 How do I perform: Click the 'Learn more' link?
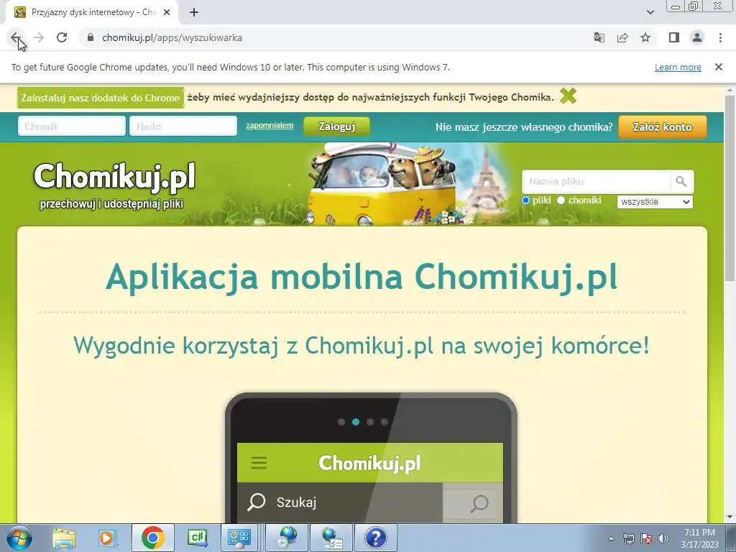(x=678, y=67)
